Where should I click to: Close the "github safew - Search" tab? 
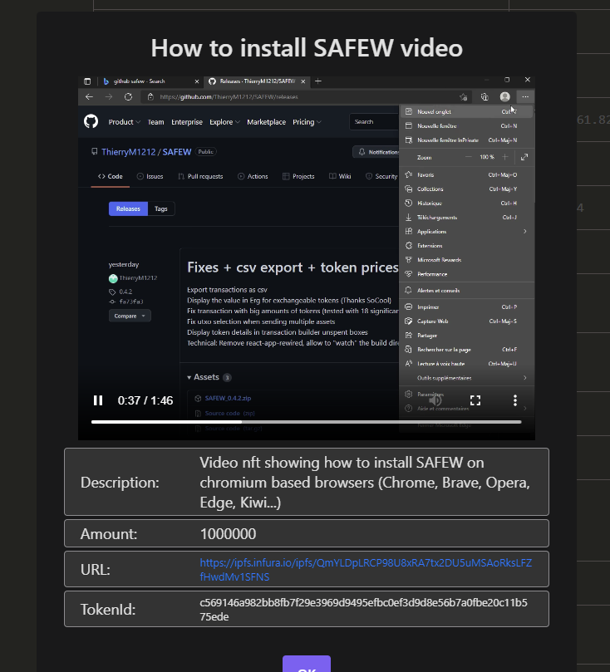197,81
